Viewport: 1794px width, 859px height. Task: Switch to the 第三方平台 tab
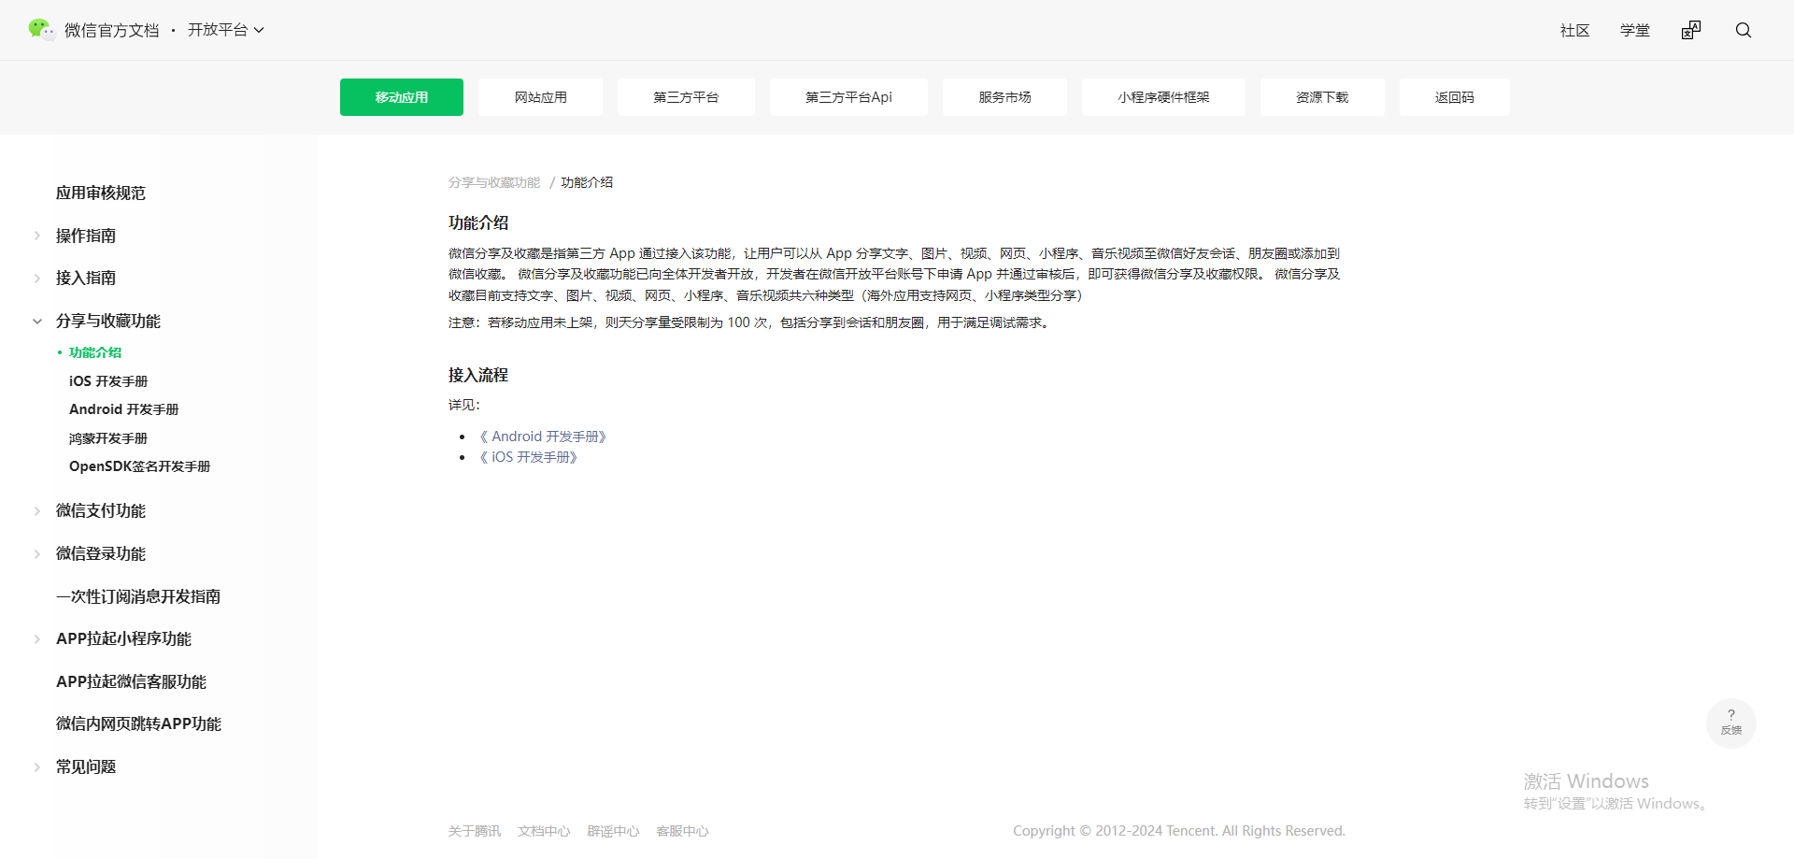pyautogui.click(x=686, y=97)
